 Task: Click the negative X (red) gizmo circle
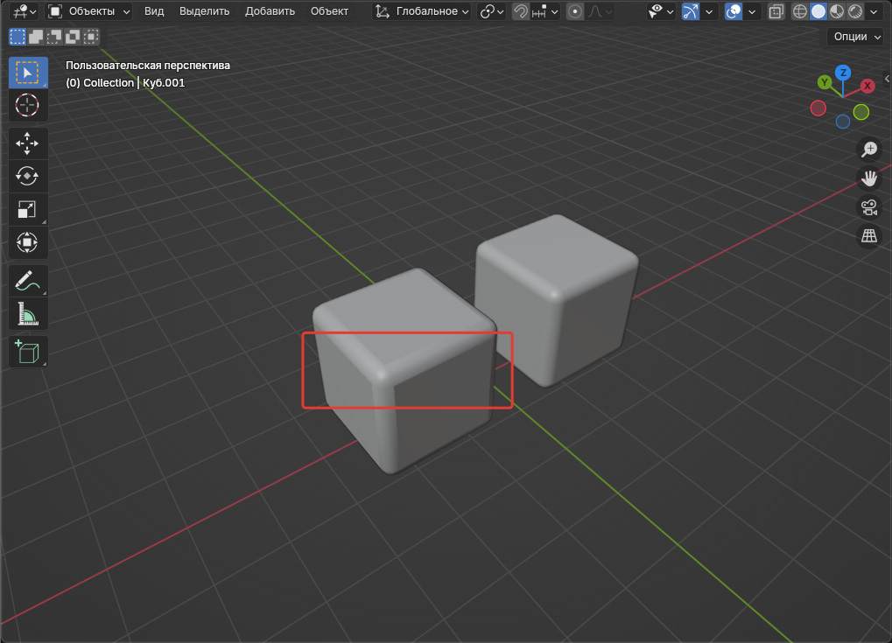pos(818,108)
